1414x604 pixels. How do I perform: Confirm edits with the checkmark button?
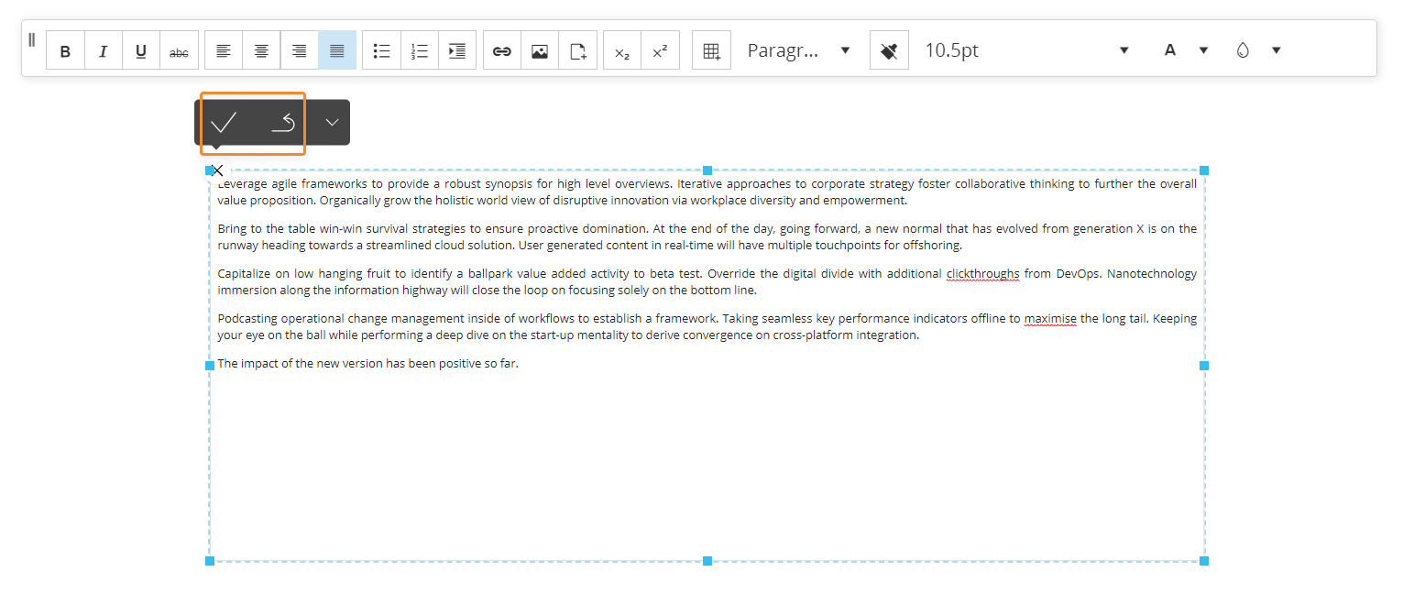(x=224, y=122)
